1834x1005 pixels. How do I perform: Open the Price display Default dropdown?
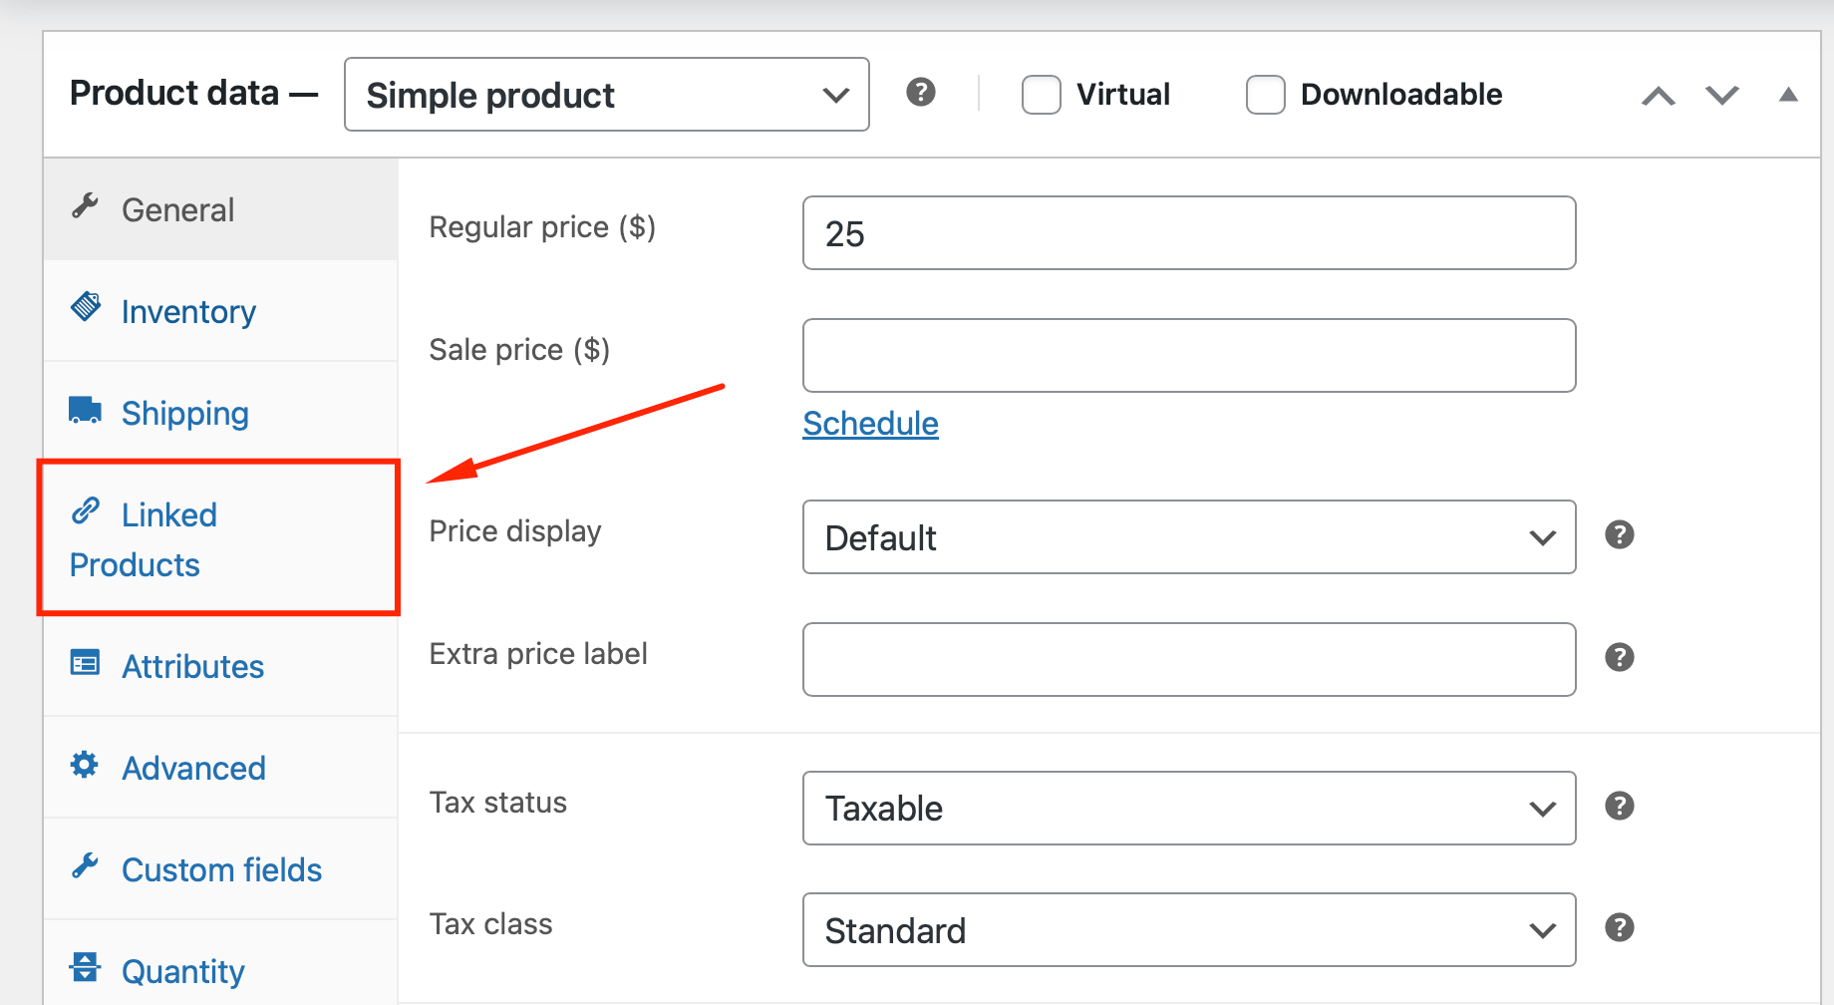click(x=1189, y=537)
